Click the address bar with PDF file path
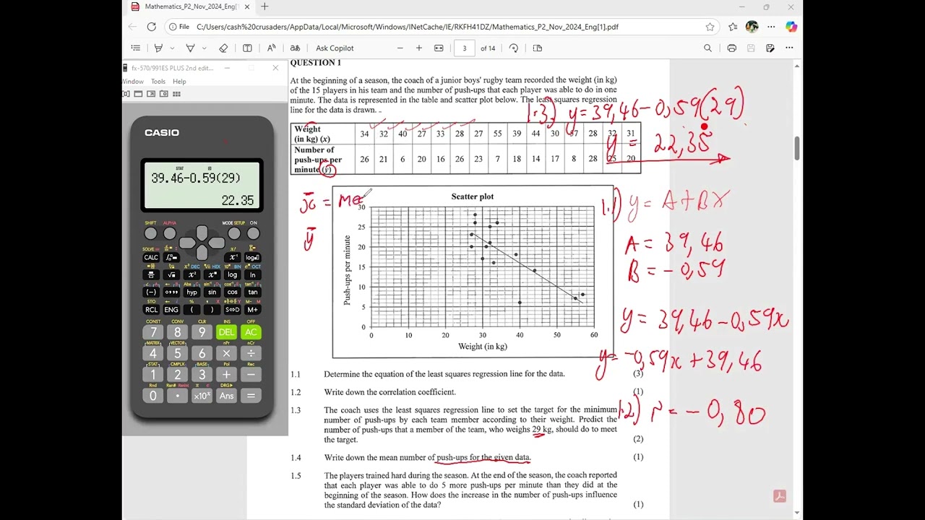This screenshot has width=925, height=520. 434,27
